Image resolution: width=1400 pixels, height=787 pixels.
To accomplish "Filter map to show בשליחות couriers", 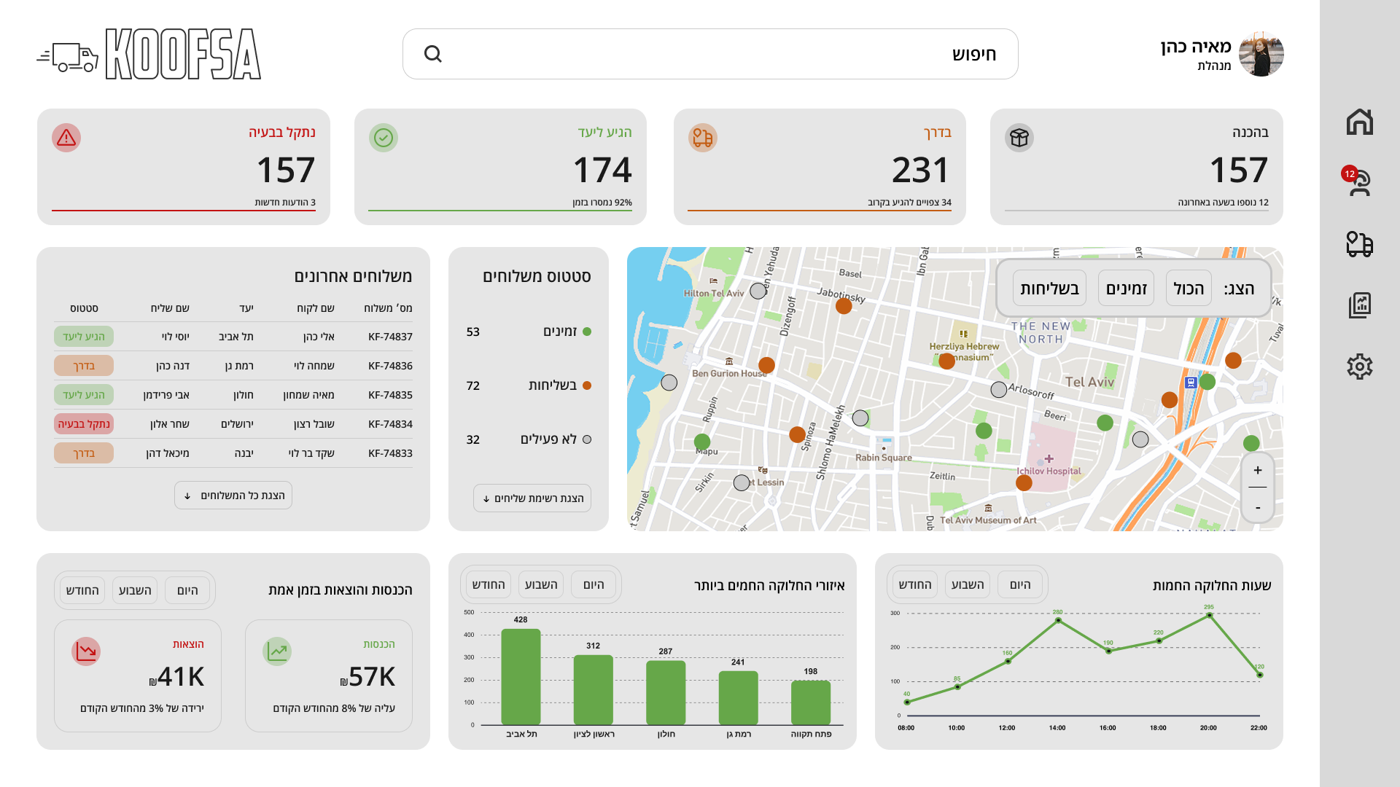I will pos(1049,289).
